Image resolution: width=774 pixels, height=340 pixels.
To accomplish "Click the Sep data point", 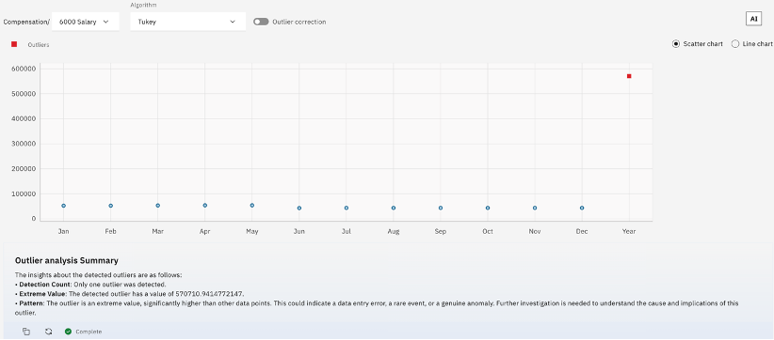I will point(441,209).
